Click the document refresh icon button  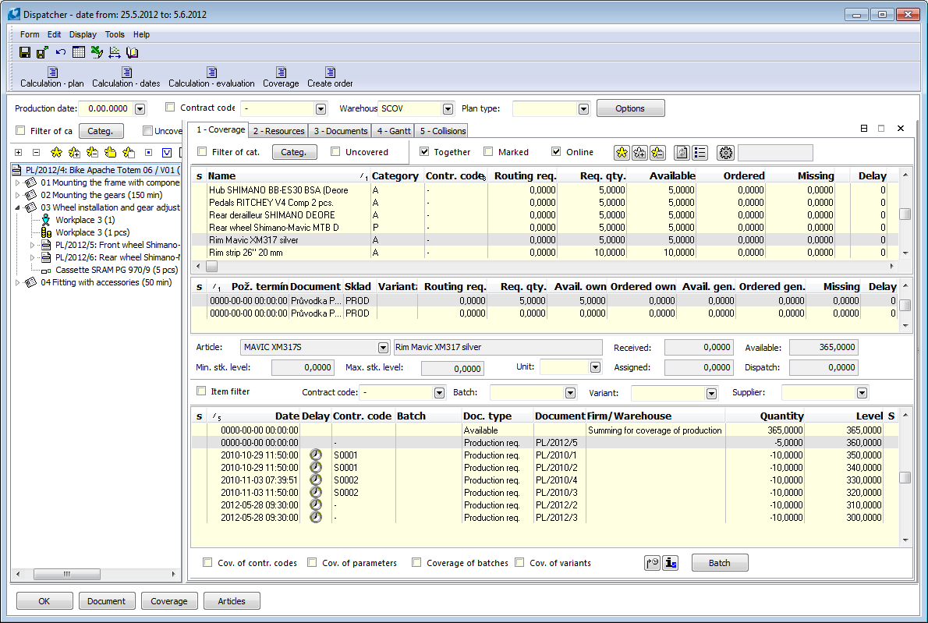[x=682, y=153]
